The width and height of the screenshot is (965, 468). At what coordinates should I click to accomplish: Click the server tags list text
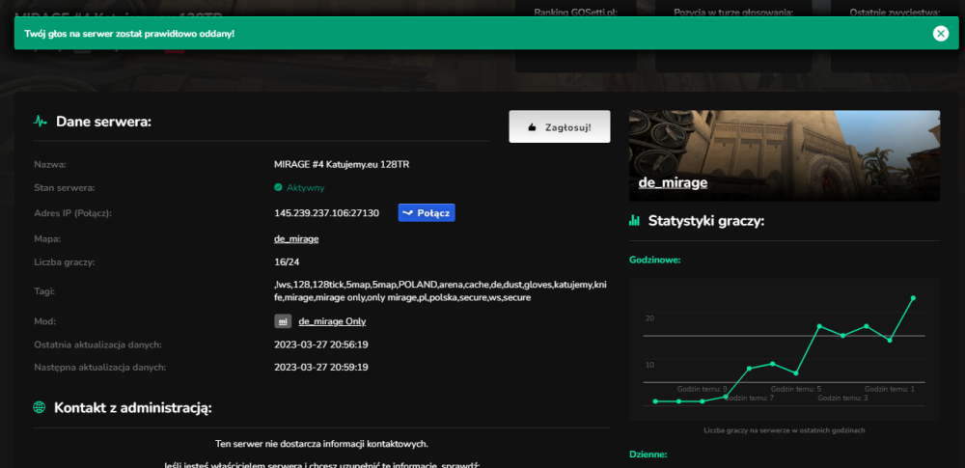coord(441,291)
